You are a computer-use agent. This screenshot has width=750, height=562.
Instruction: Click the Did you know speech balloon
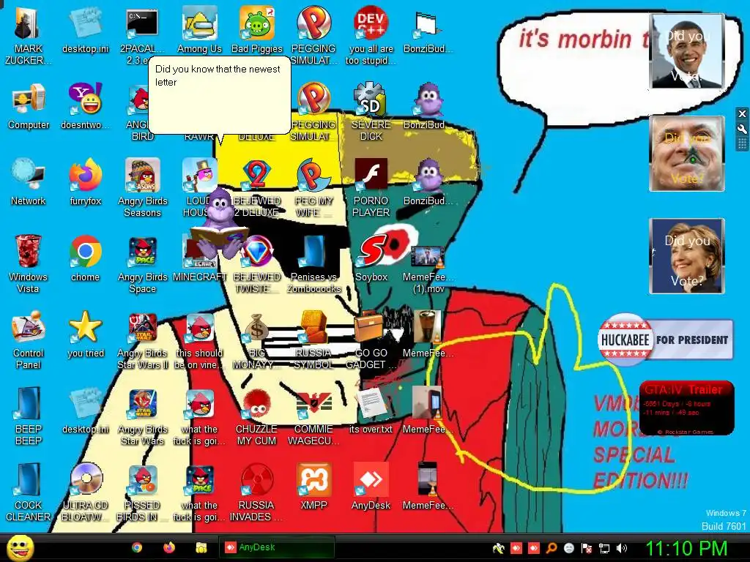click(220, 96)
